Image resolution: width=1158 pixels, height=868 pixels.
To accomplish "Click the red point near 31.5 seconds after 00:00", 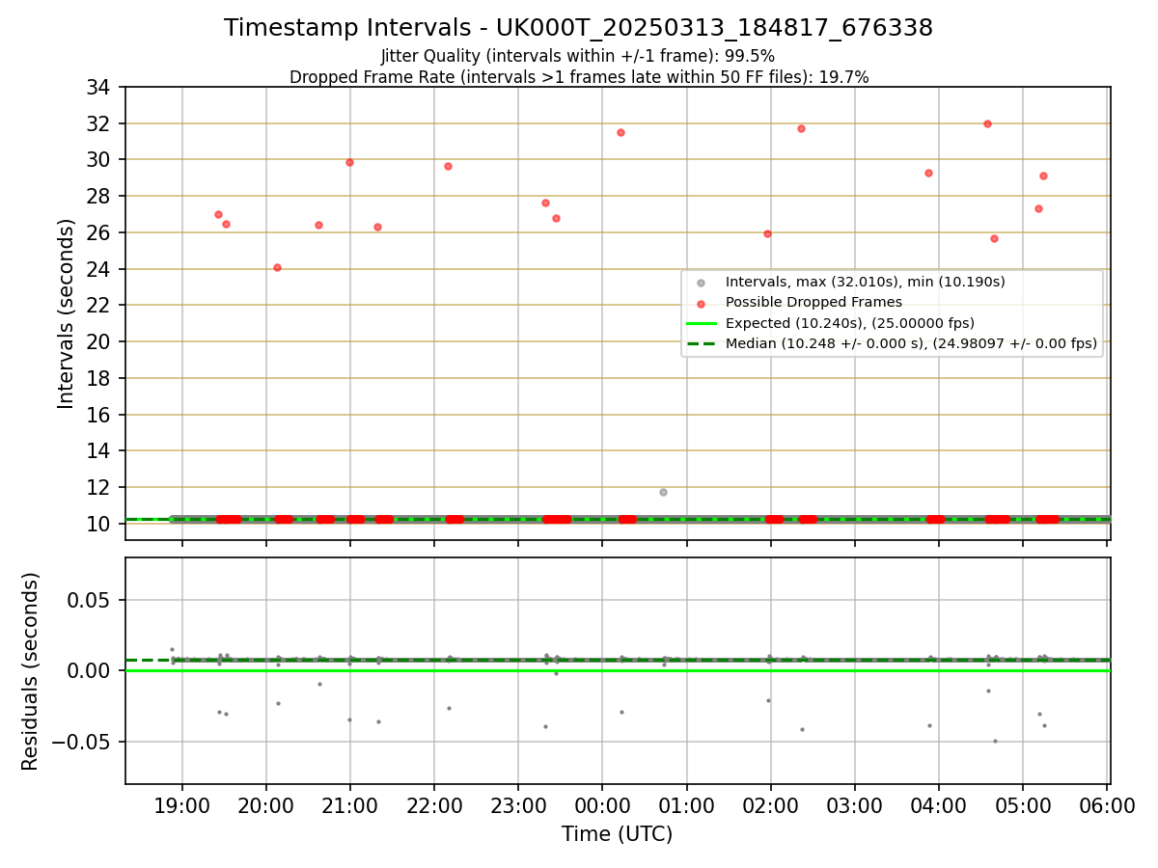I will (620, 132).
